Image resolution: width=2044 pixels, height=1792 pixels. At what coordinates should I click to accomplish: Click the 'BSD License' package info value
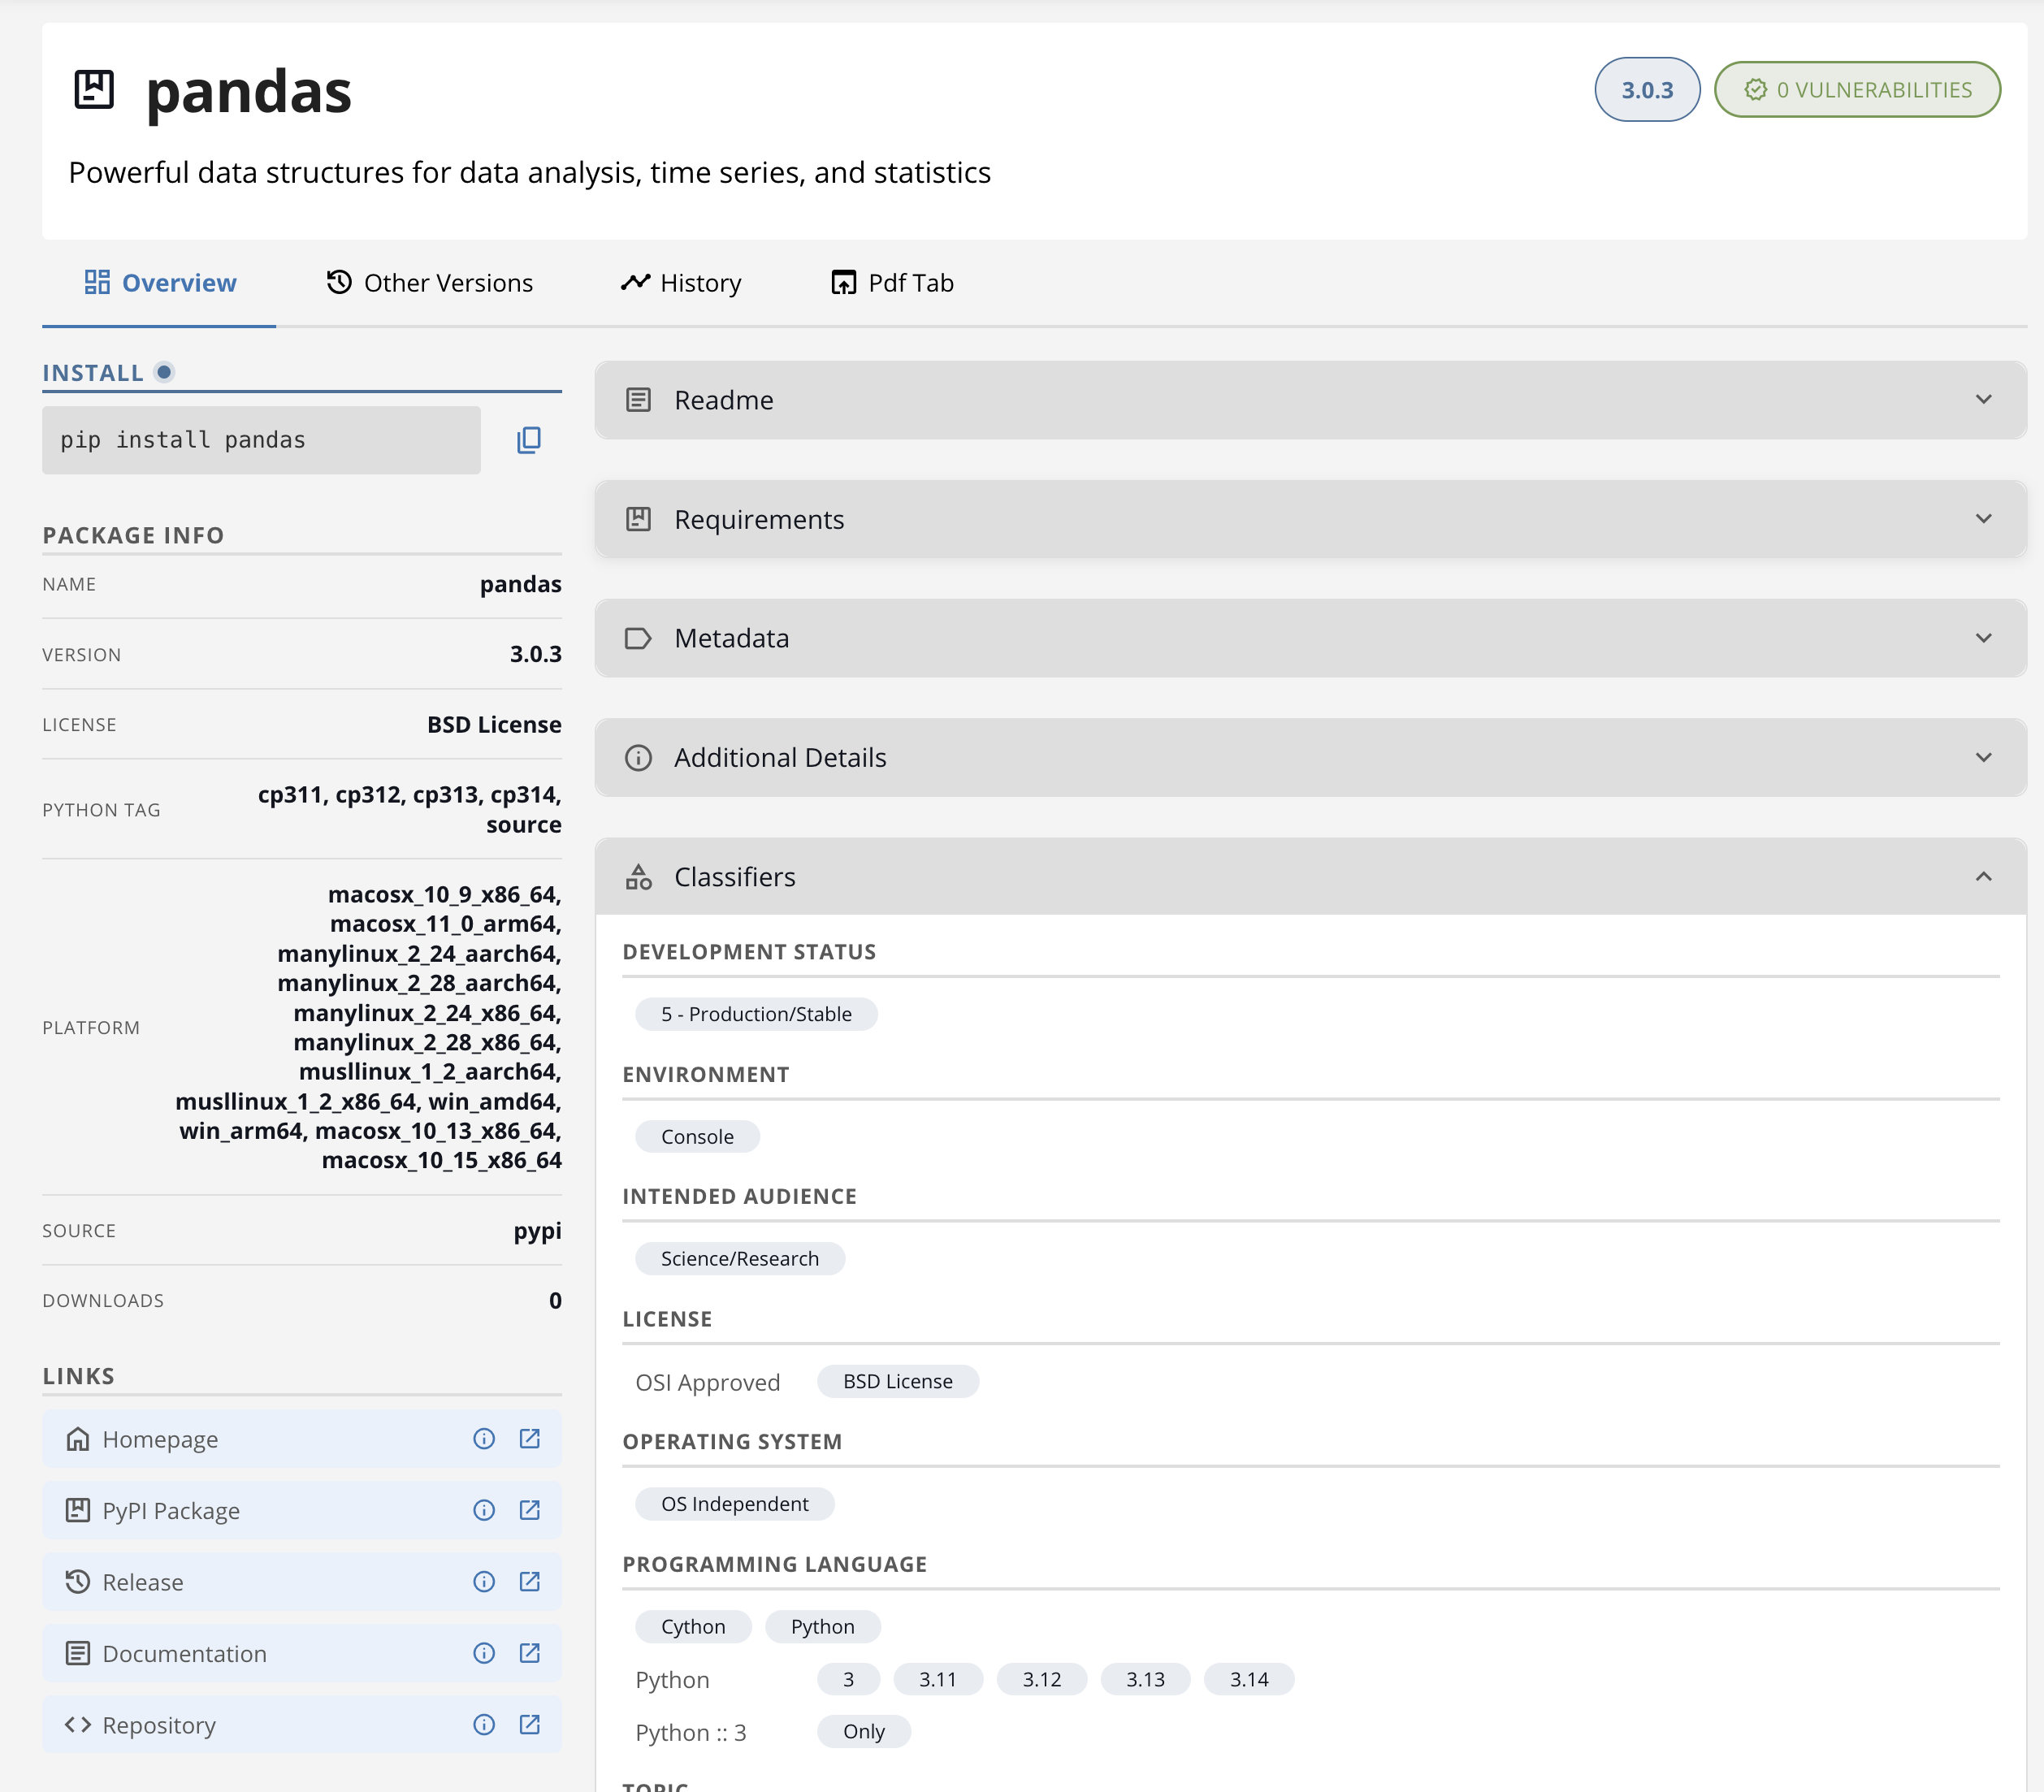(494, 724)
